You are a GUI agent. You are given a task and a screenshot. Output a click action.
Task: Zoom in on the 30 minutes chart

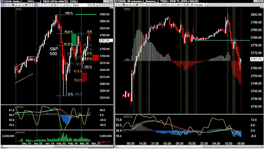[x=185, y=5]
